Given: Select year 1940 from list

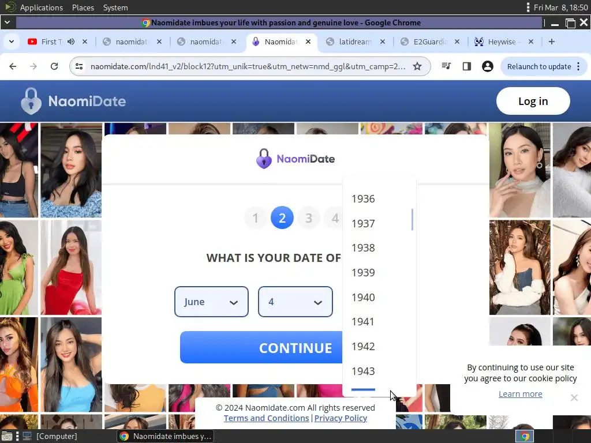Looking at the screenshot, I should click(379, 297).
